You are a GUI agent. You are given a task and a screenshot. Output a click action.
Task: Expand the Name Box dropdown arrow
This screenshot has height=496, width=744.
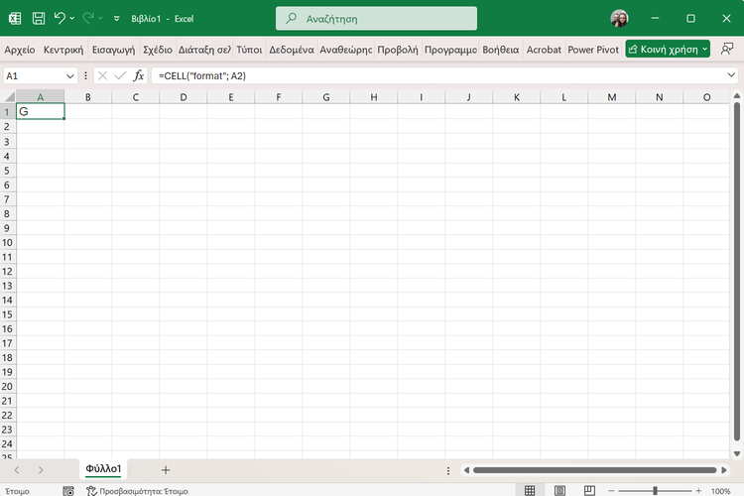click(70, 75)
